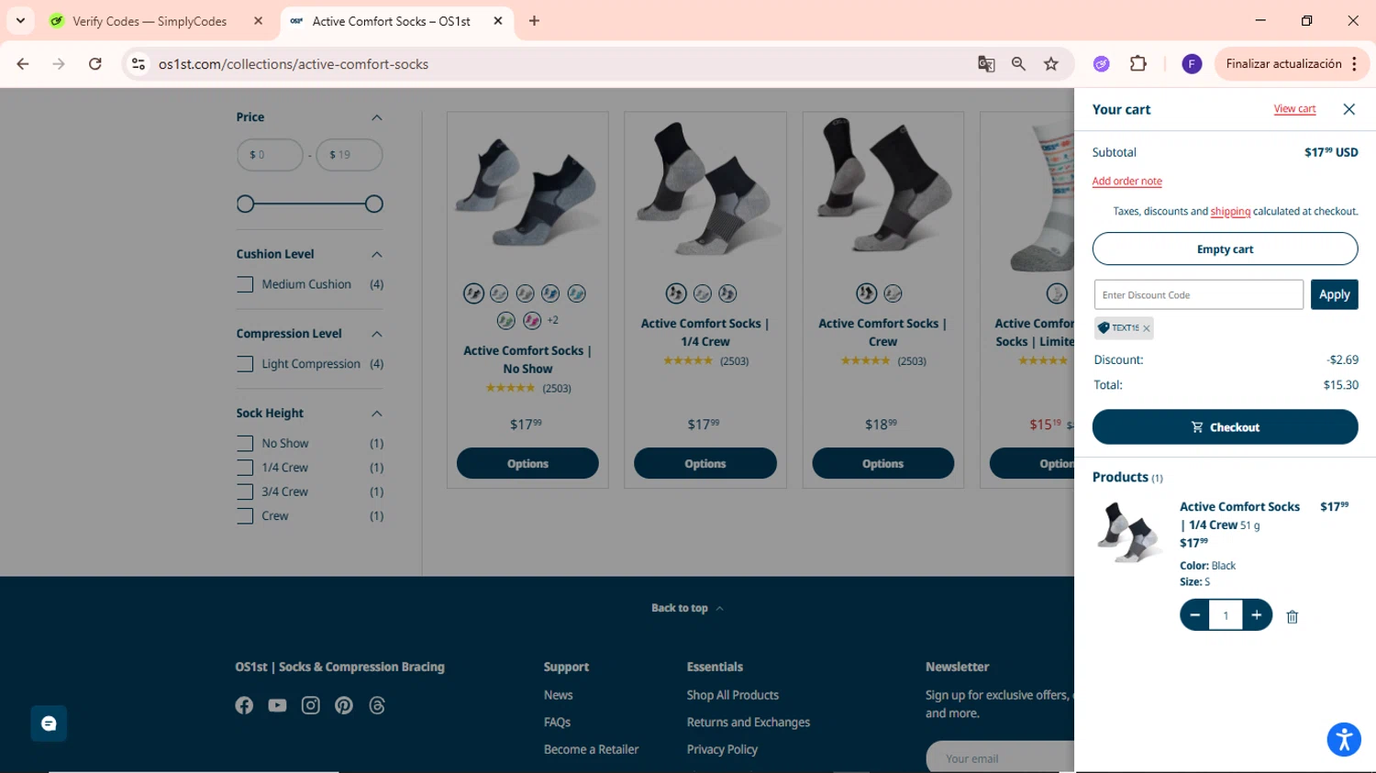This screenshot has height=773, width=1376.
Task: Click the Enter Discount Code field
Action: (1198, 295)
